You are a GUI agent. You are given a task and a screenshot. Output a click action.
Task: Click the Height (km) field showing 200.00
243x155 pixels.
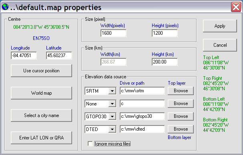(x=165, y=62)
